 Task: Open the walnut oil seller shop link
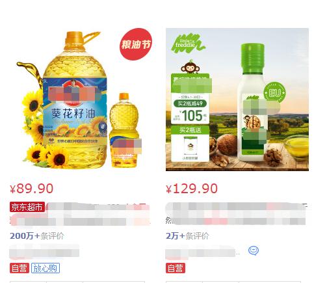pos(201,252)
